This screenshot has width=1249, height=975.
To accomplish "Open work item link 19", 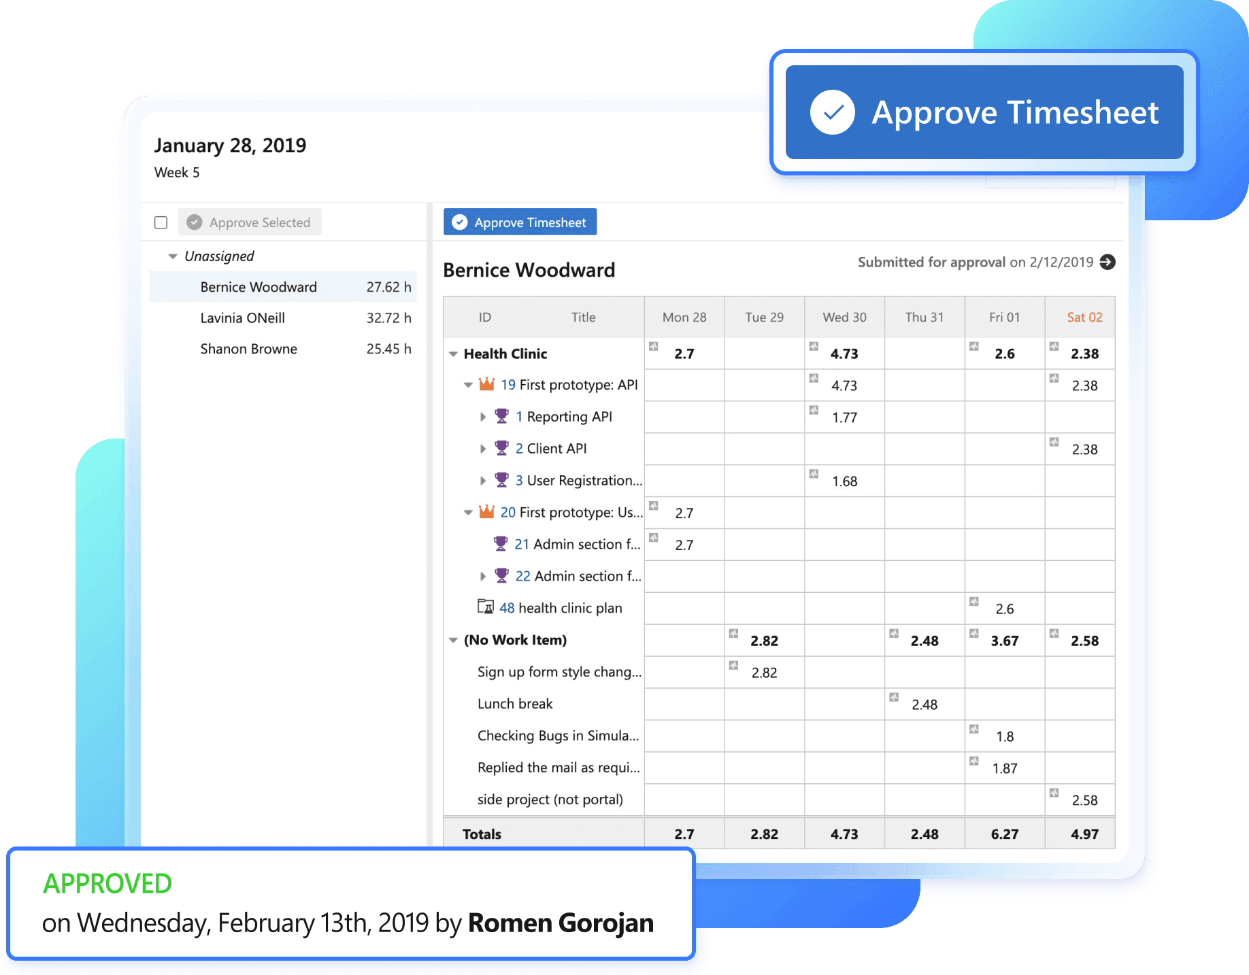I will [508, 385].
